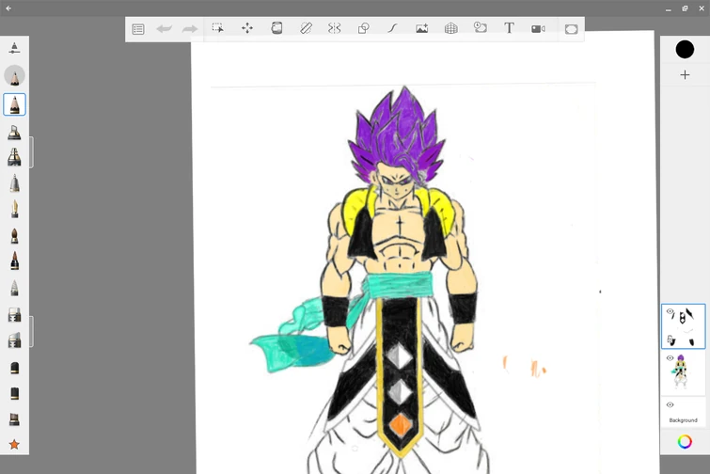Activate the Predictive Stroke tool
Viewport: 710px width, 474px height.
[392, 28]
